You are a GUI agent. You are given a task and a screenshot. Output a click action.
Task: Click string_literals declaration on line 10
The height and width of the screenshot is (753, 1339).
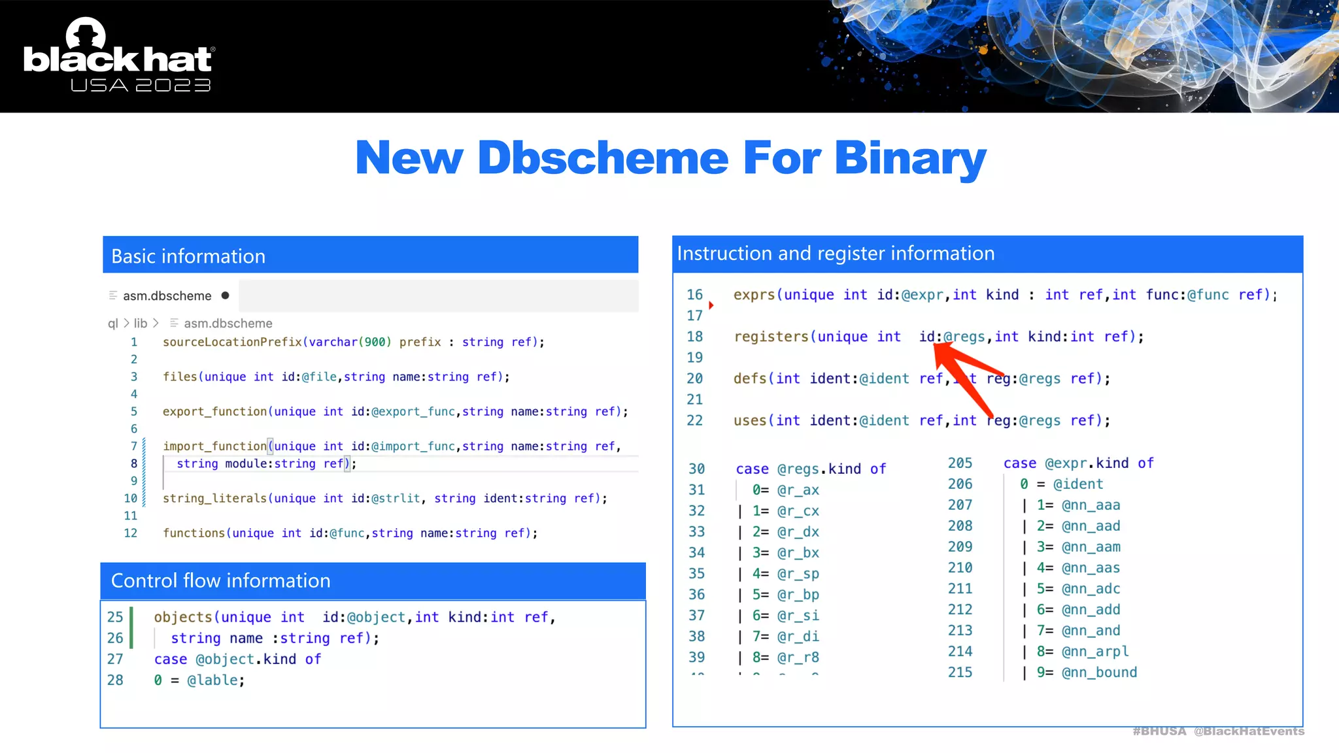[x=385, y=498]
